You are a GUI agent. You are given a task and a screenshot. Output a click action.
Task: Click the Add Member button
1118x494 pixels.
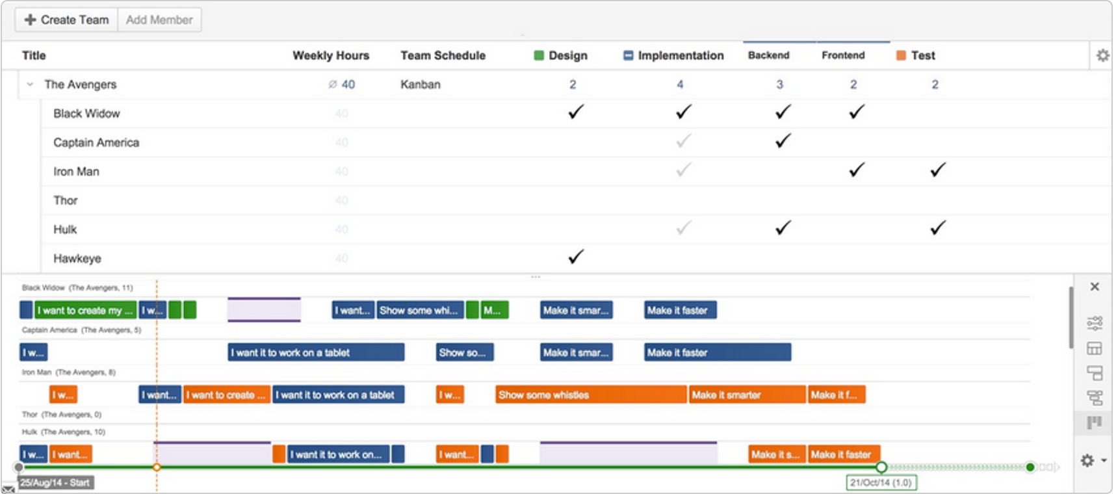(159, 19)
